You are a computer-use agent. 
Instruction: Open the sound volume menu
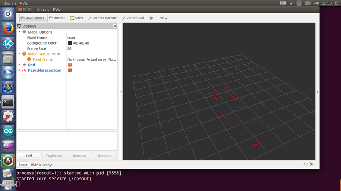click(316, 3)
